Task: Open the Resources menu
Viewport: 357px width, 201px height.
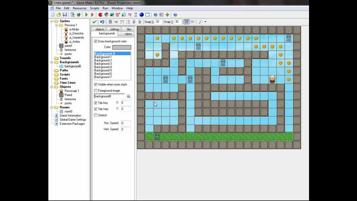Action: tap(79, 8)
